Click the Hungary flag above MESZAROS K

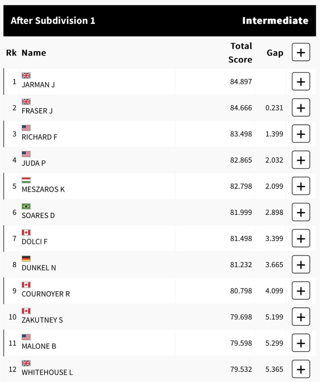(x=26, y=180)
